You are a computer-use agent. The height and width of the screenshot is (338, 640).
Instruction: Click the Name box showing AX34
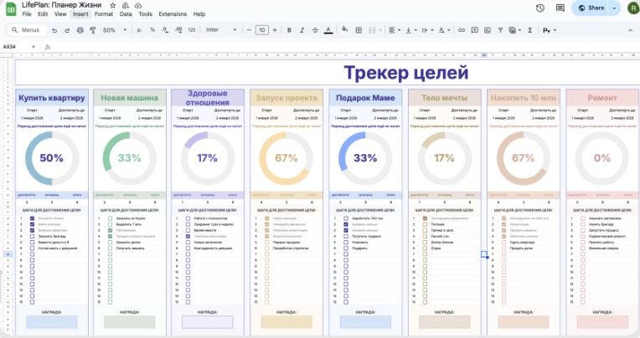pyautogui.click(x=16, y=47)
